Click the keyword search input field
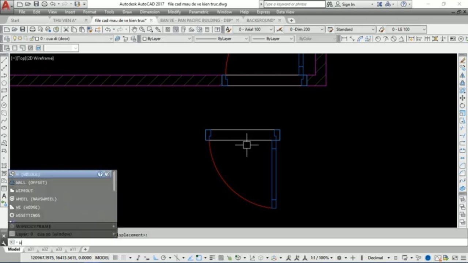 point(294,4)
